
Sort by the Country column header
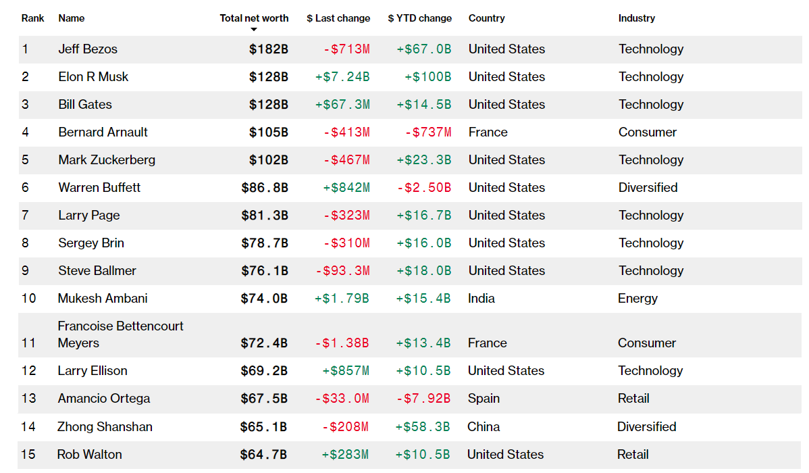tap(486, 18)
